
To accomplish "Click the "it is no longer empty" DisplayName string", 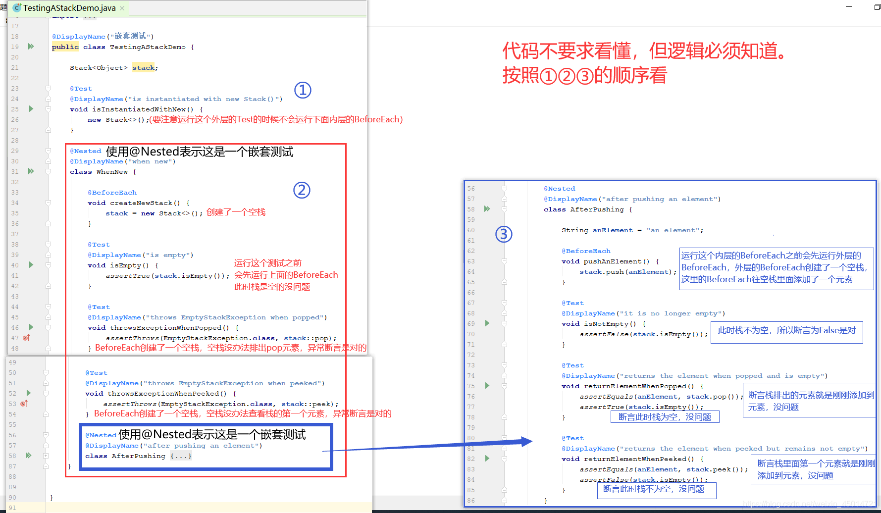I will click(x=671, y=313).
